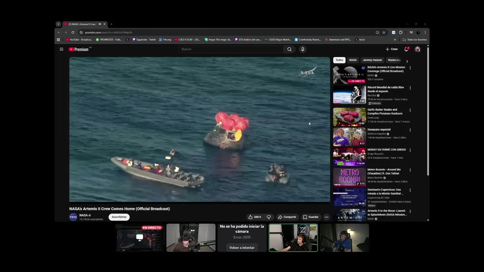Image resolution: width=484 pixels, height=272 pixels.
Task: Focus the Buscar search field
Action: (231, 49)
